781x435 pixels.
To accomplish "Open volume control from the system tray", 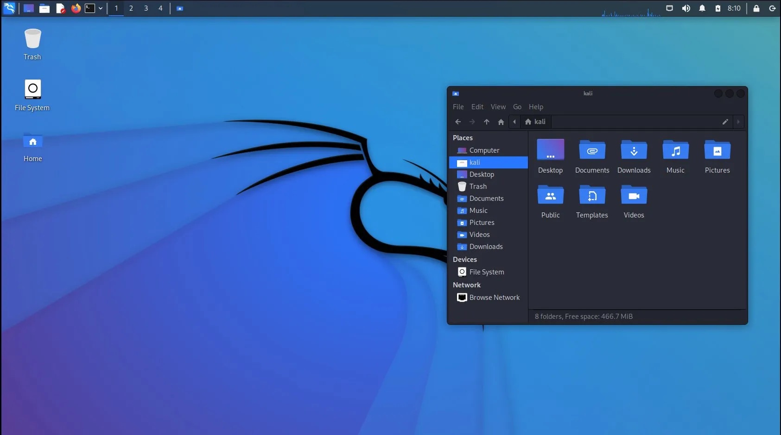I will [687, 8].
